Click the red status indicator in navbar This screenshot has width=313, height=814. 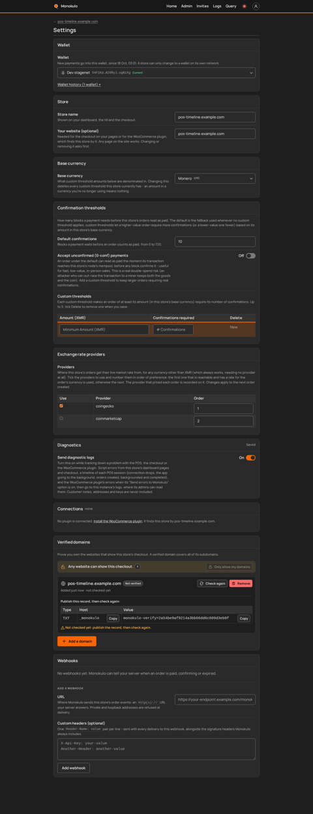point(245,6)
